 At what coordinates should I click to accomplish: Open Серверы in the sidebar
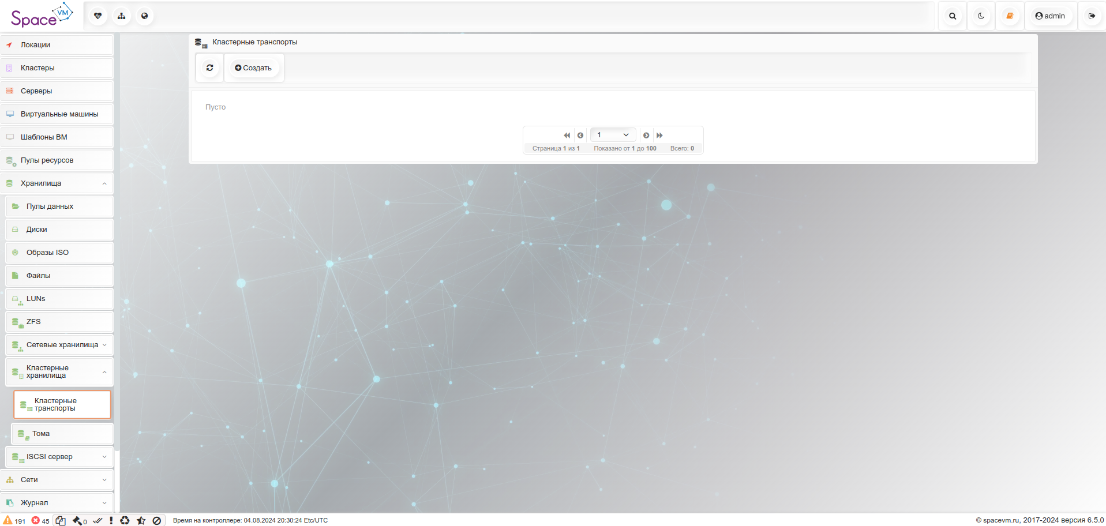pos(57,91)
